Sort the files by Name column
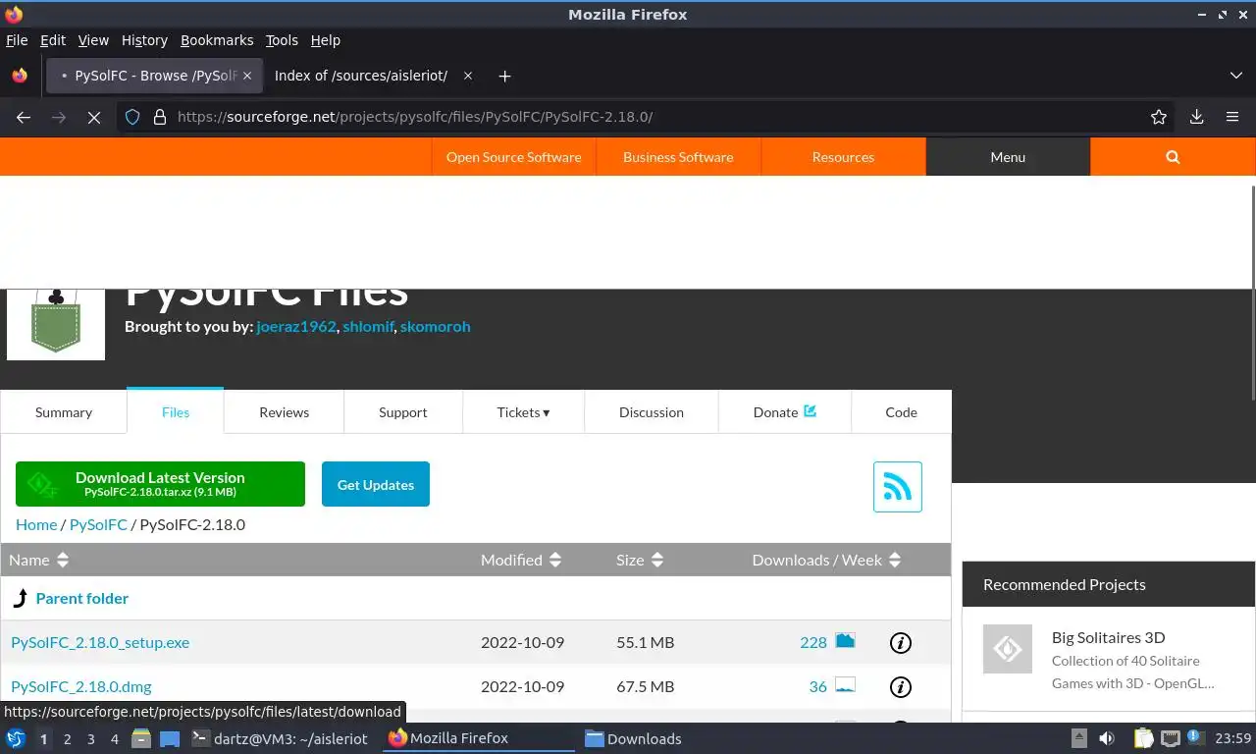The height and width of the screenshot is (754, 1256). tap(39, 560)
